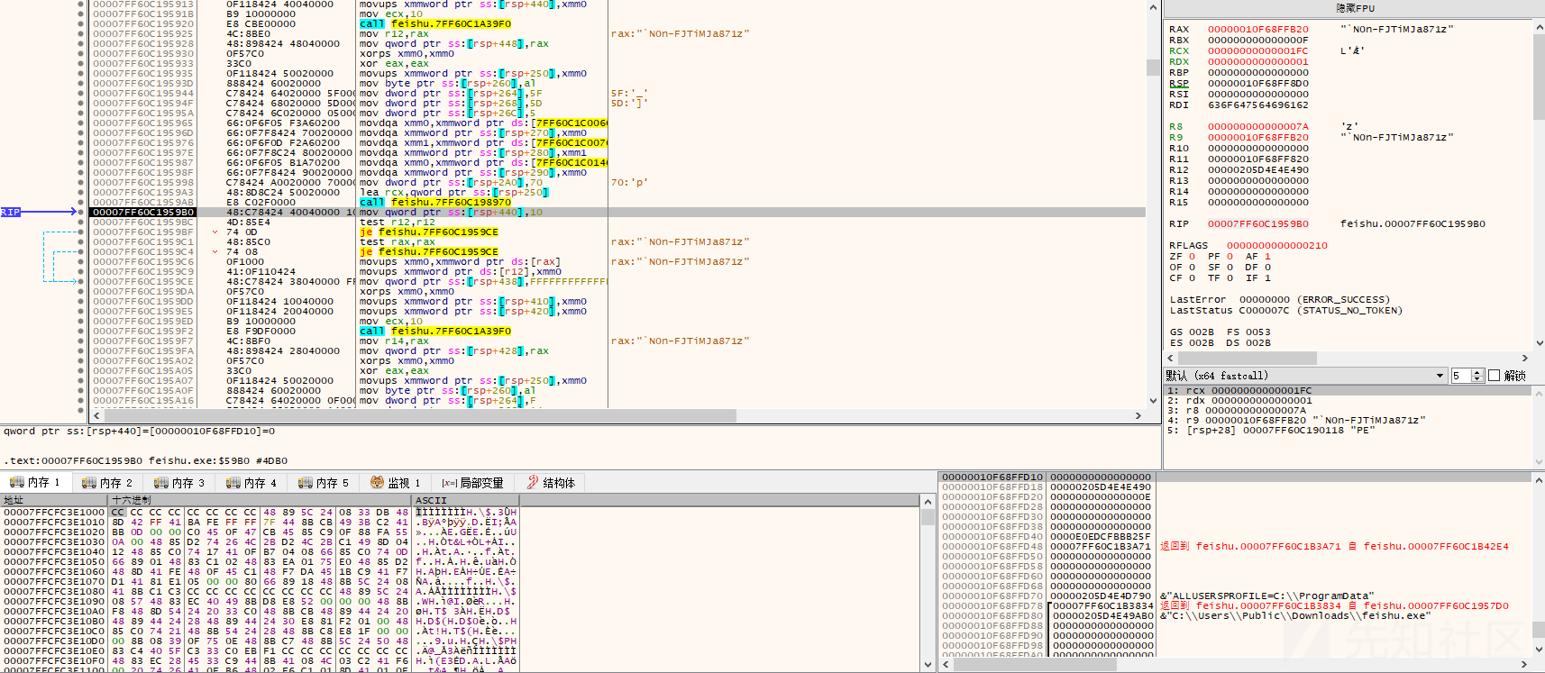Click the ZF flag value
The height and width of the screenshot is (673, 1545).
[1192, 257]
